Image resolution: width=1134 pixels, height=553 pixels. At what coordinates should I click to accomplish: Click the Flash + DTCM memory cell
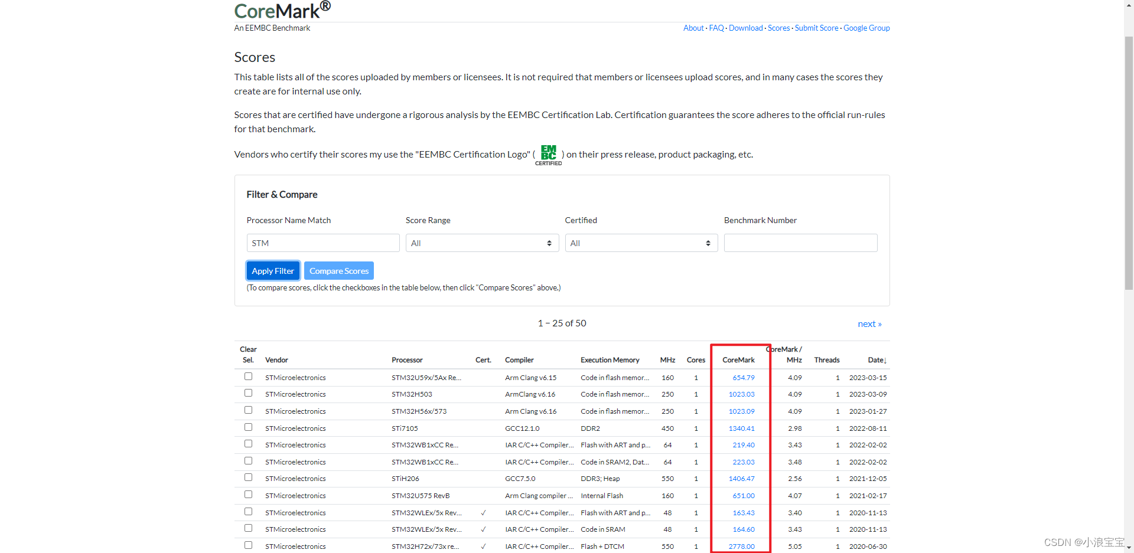click(602, 547)
